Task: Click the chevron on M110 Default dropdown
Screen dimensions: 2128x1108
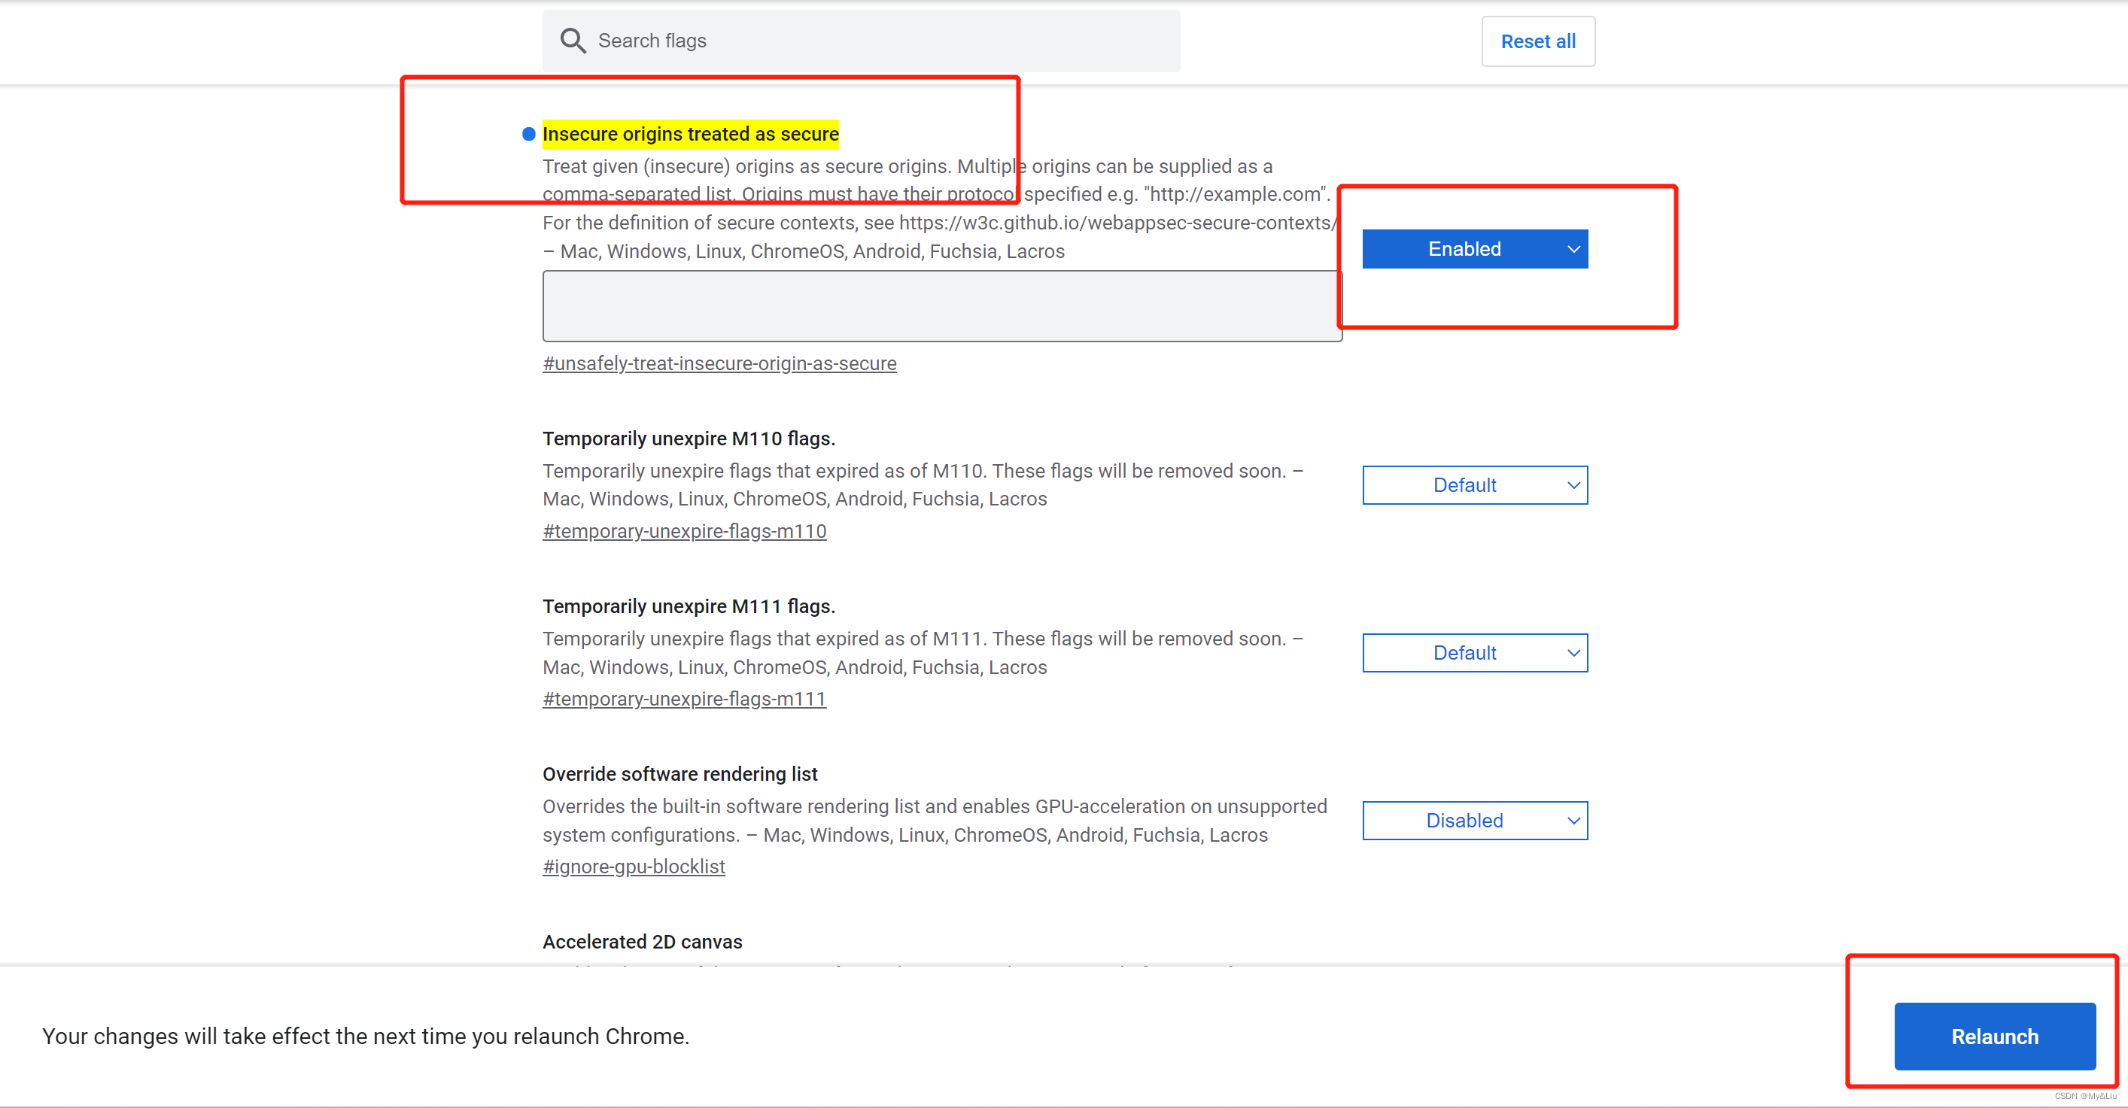Action: [1573, 485]
